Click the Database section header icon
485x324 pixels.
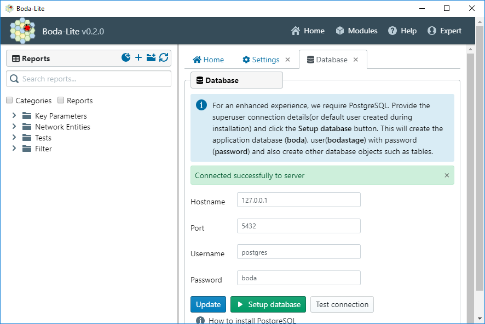tap(200, 80)
